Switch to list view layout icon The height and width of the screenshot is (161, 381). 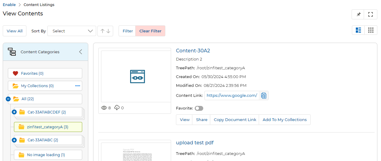coord(358,30)
